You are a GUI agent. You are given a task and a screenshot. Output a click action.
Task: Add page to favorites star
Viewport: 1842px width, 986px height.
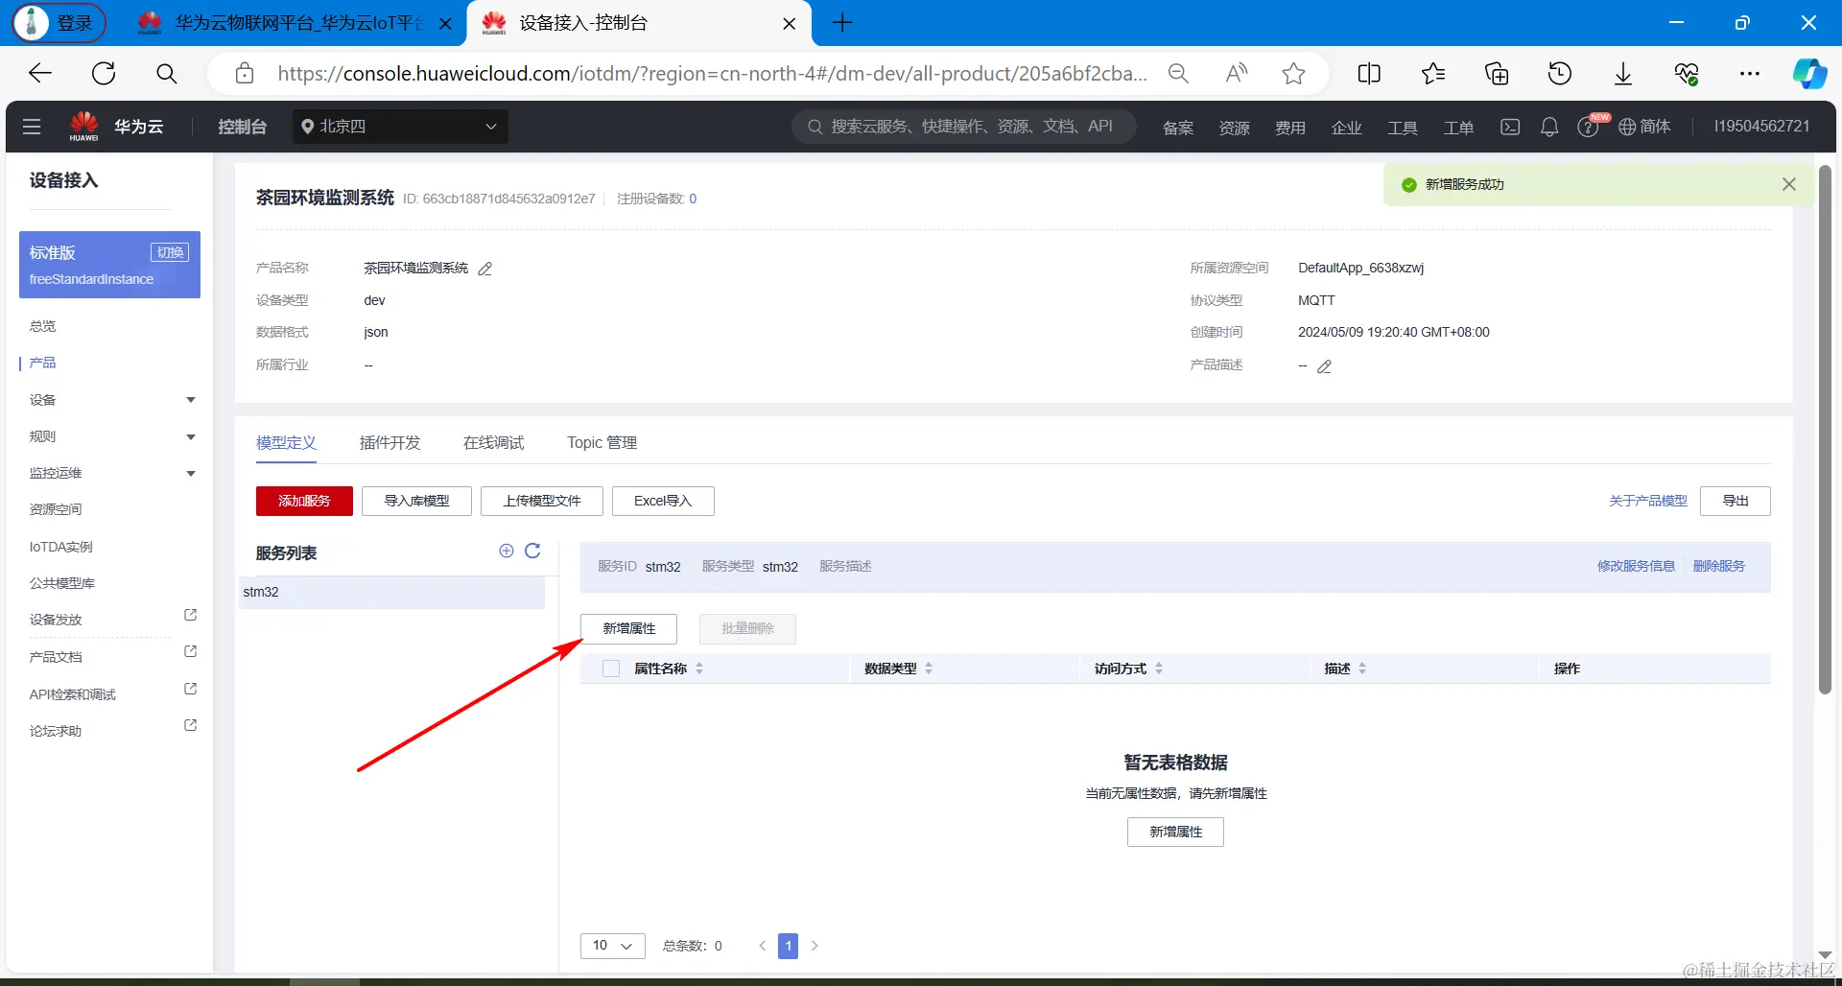1293,73
